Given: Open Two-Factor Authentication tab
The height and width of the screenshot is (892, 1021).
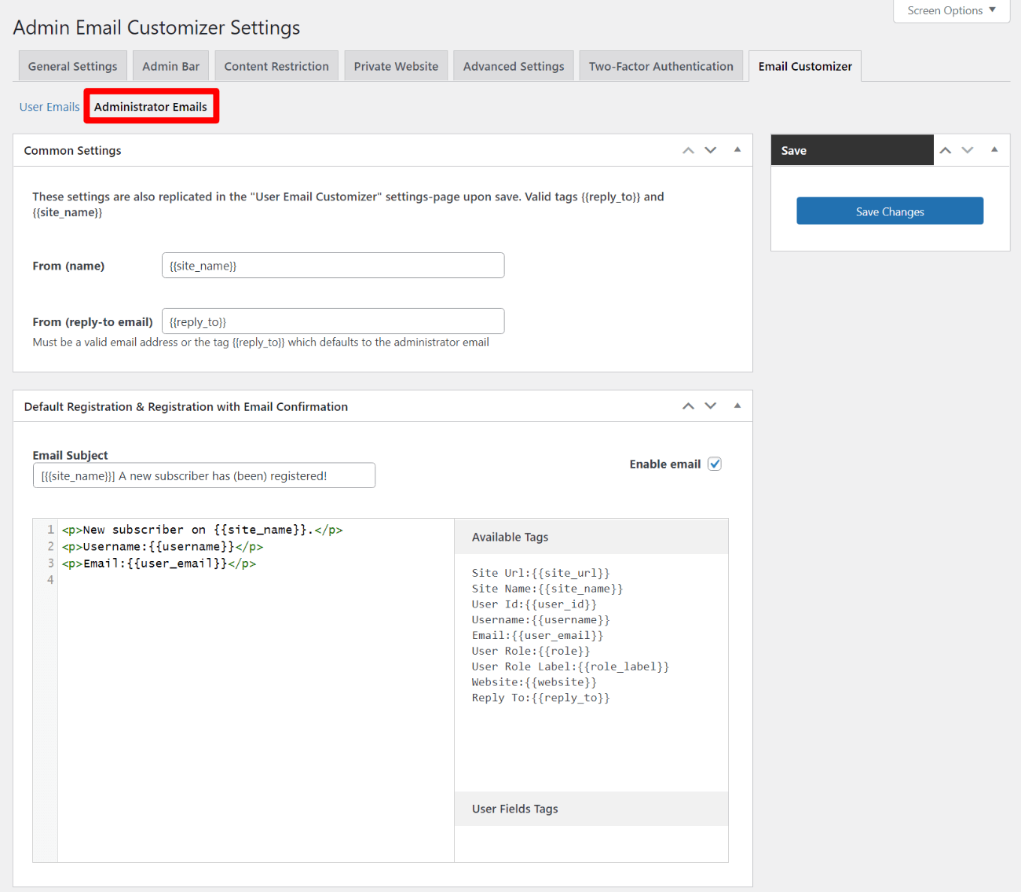Looking at the screenshot, I should point(661,66).
